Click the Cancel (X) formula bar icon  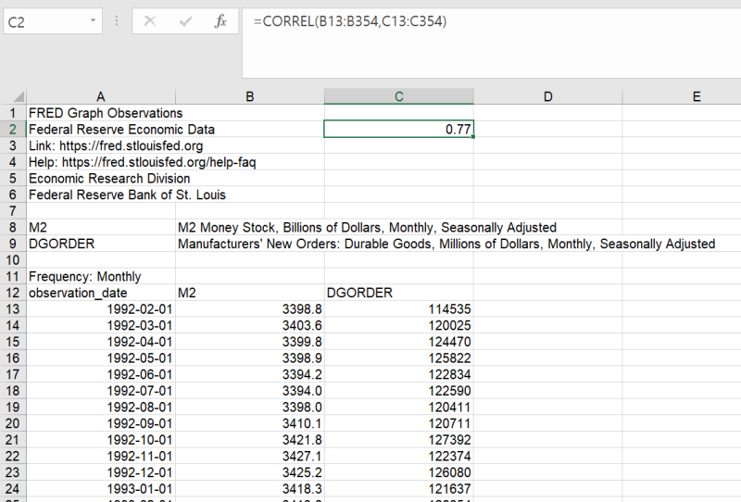pos(150,20)
